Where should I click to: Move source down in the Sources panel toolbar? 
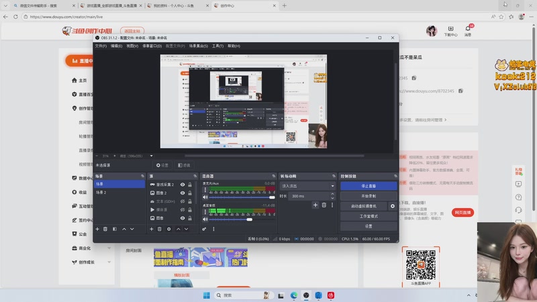(187, 229)
